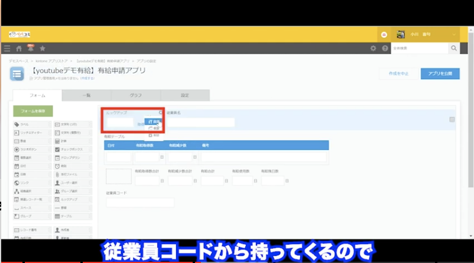Click the app list icon beside title
474x263 pixels.
[x=18, y=74]
